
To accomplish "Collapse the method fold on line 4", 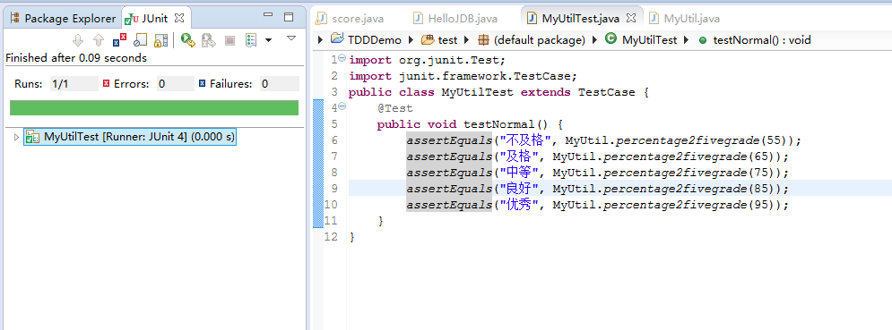I will pyautogui.click(x=342, y=106).
